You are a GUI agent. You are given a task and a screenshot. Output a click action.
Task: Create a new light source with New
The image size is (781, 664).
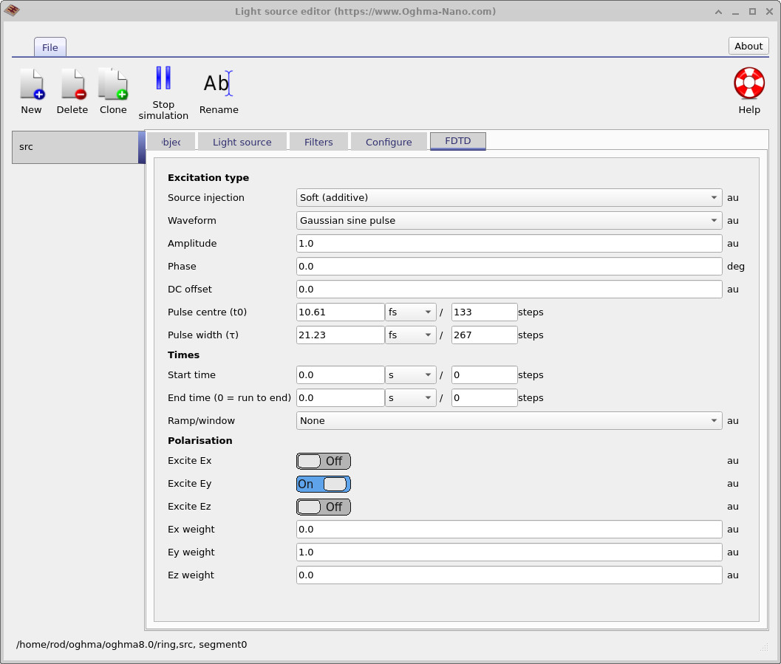pos(31,89)
